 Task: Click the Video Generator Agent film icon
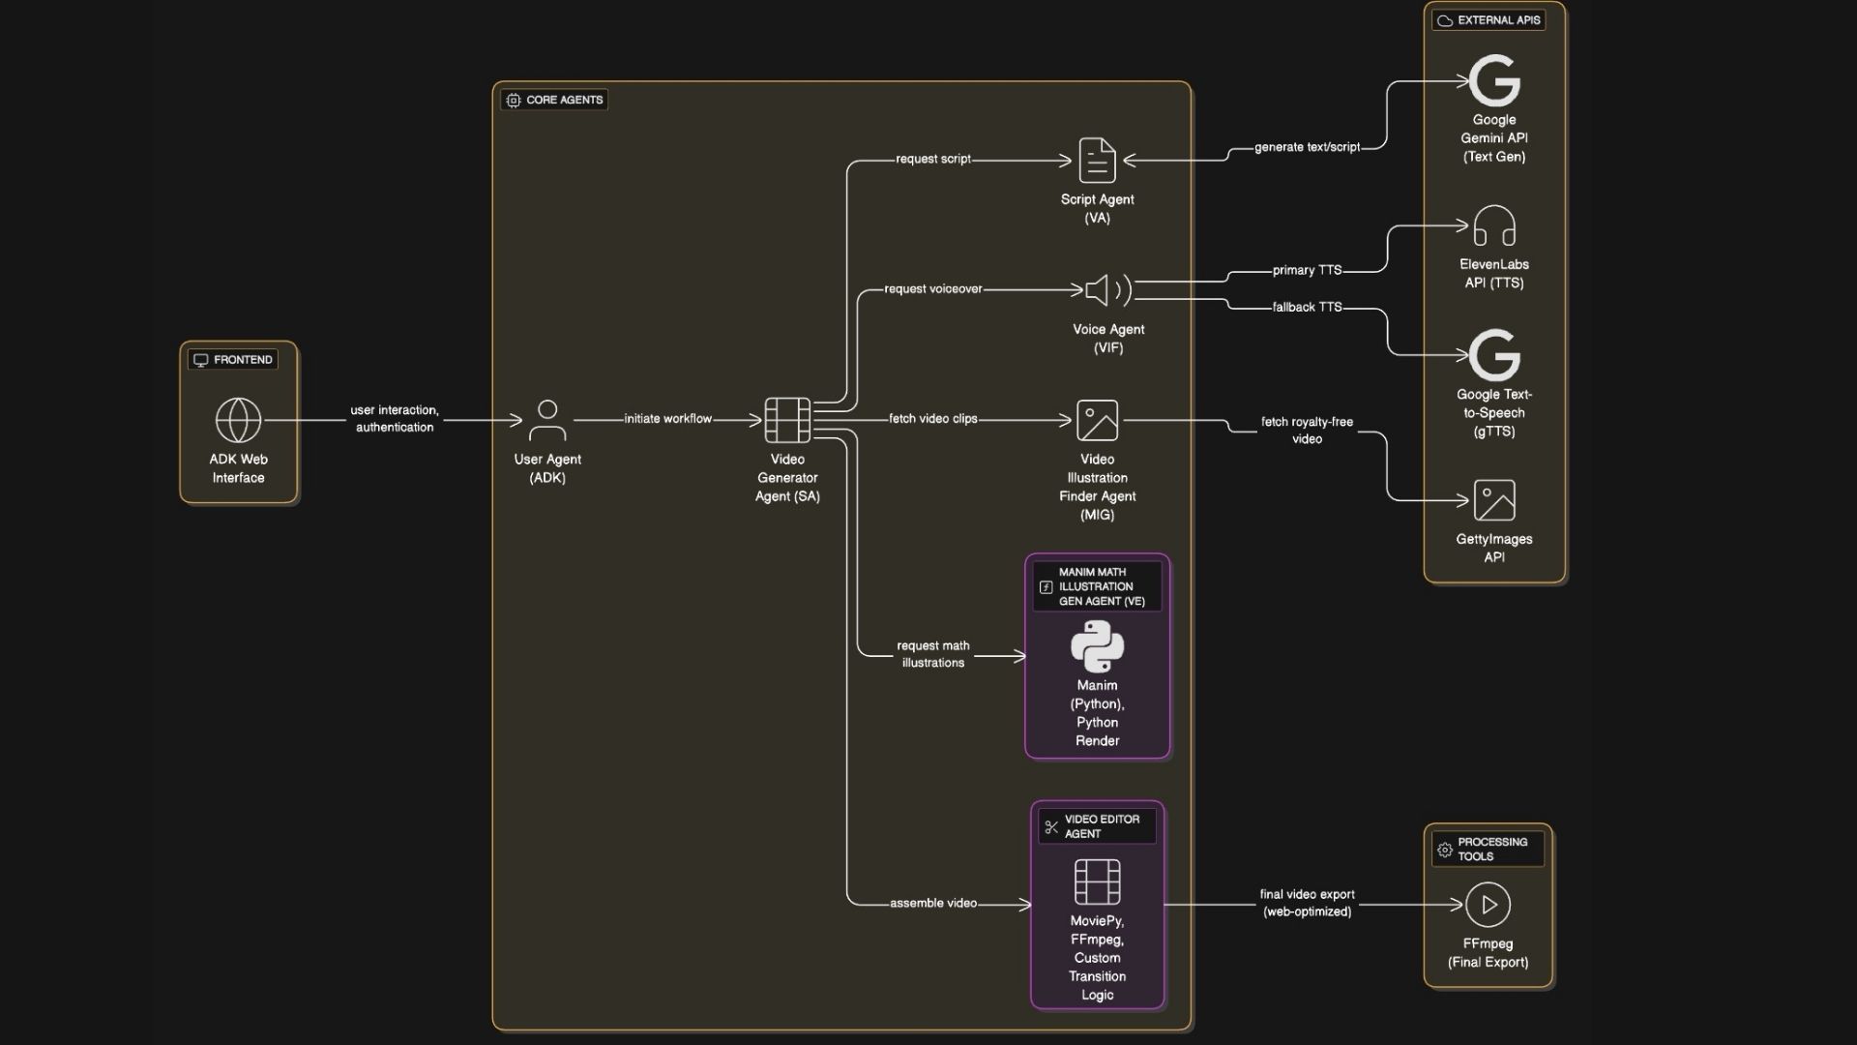[787, 420]
